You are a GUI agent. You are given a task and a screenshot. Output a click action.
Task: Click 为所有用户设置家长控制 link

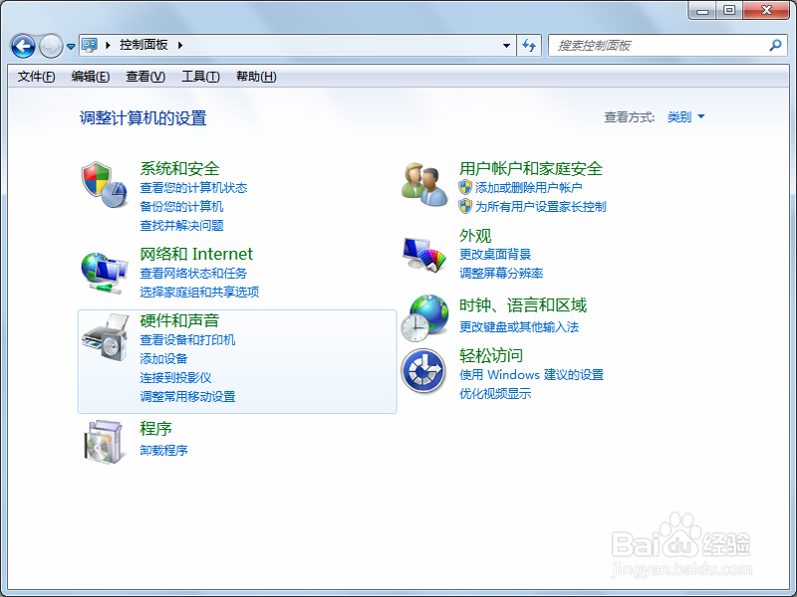click(x=541, y=207)
